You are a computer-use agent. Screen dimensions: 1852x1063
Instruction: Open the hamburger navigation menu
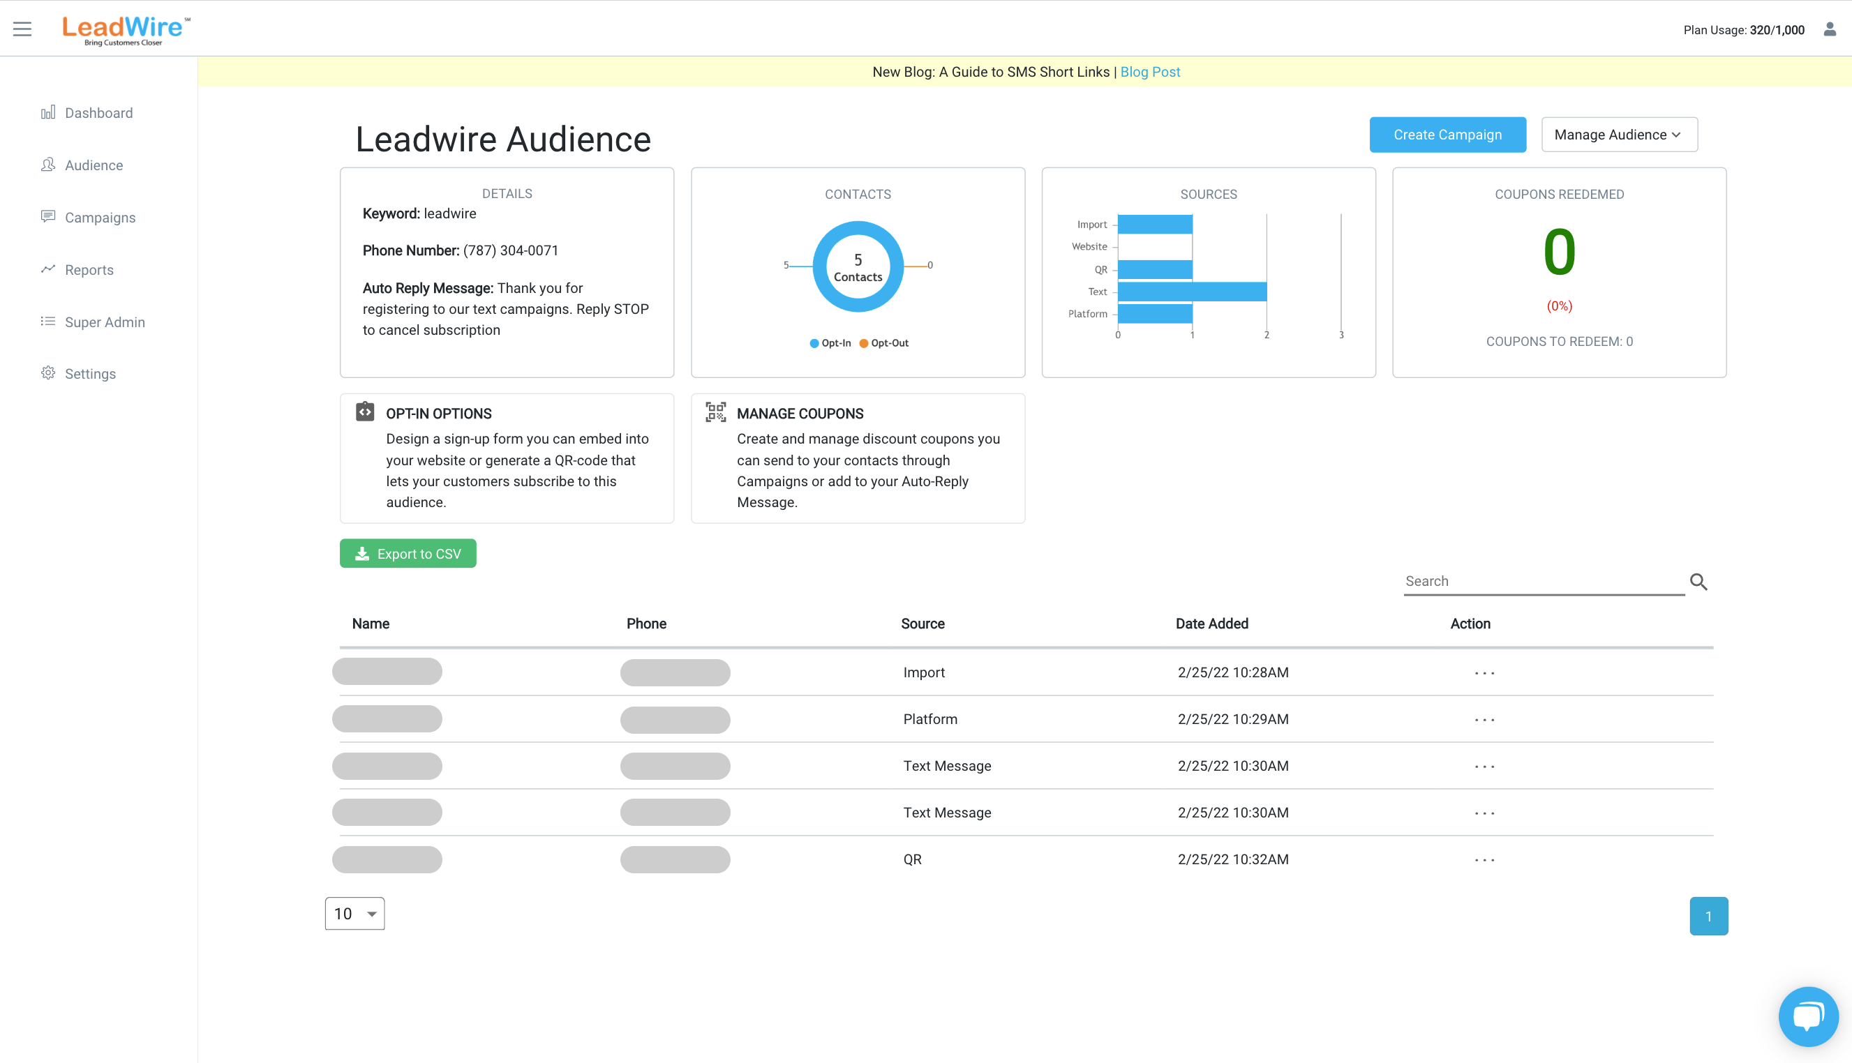point(21,28)
